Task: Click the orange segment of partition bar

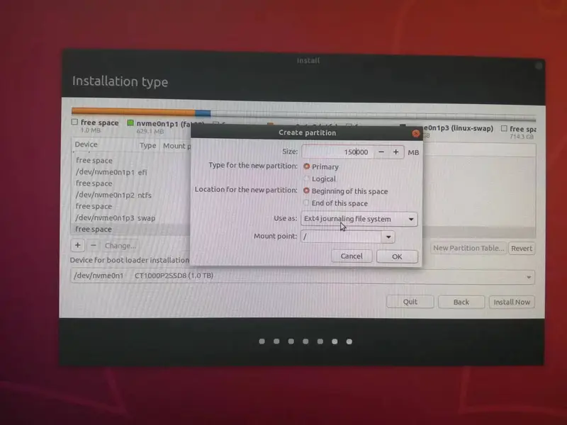Action: 133,112
